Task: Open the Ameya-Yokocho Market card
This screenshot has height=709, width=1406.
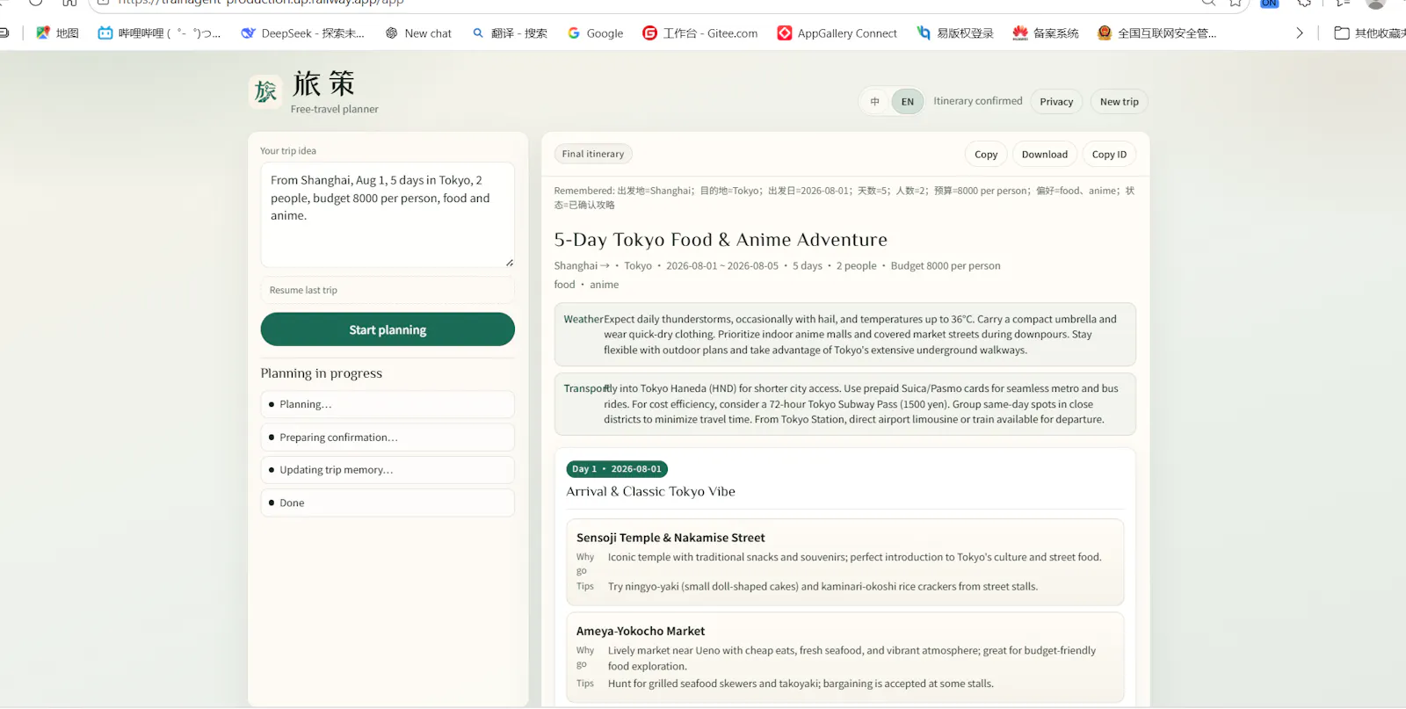Action: pyautogui.click(x=844, y=657)
